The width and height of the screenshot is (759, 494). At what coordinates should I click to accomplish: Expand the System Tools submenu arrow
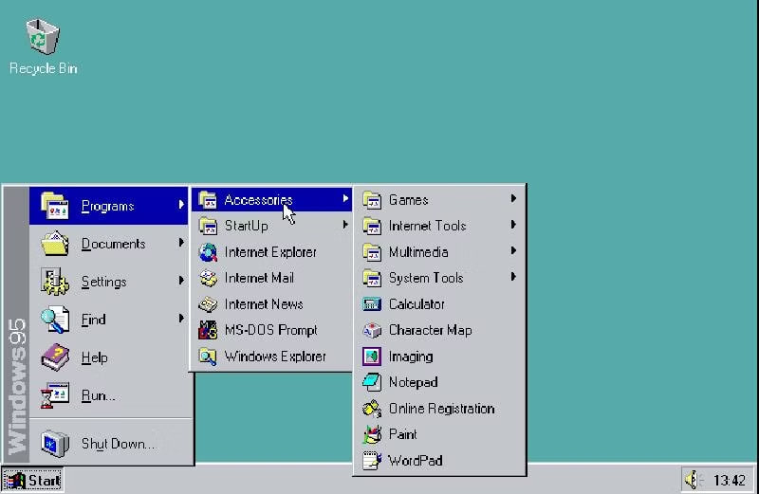tap(513, 277)
